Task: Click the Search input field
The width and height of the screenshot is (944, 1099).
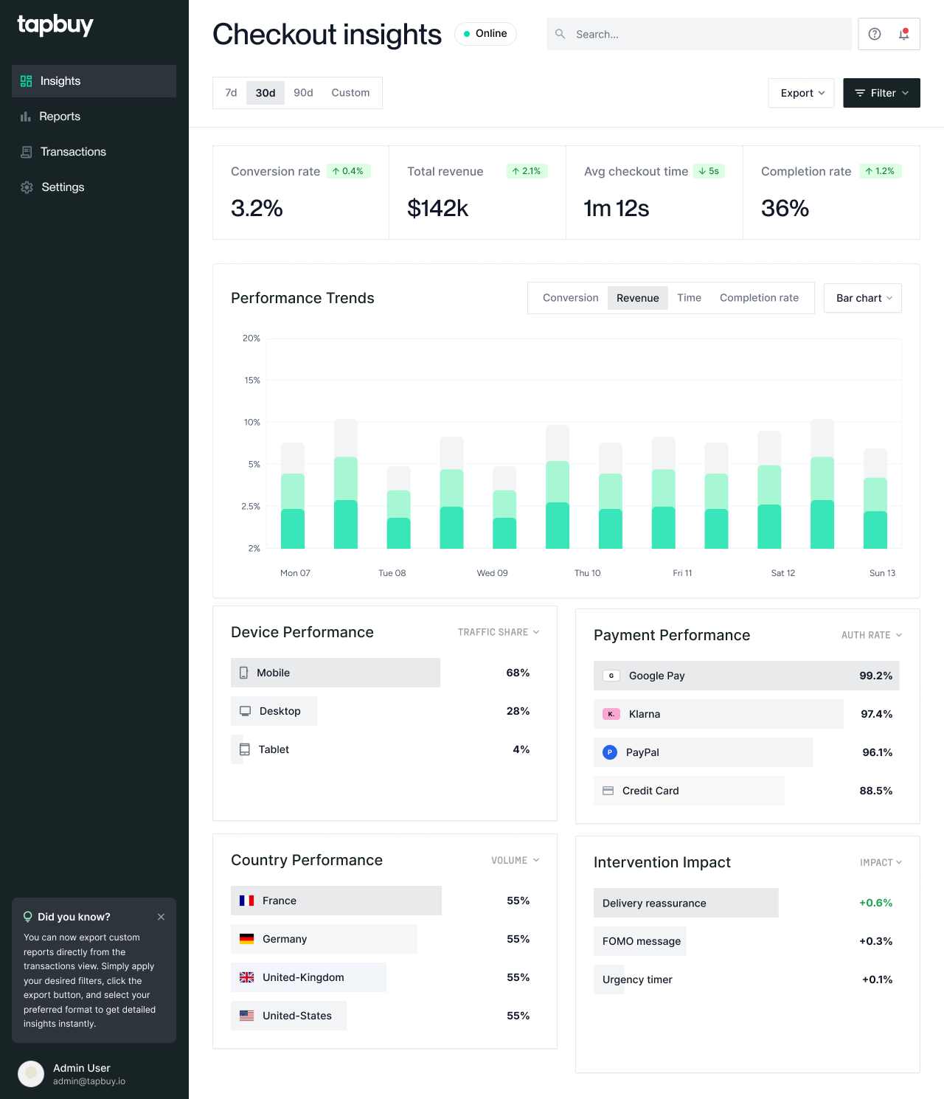Action: pyautogui.click(x=708, y=34)
